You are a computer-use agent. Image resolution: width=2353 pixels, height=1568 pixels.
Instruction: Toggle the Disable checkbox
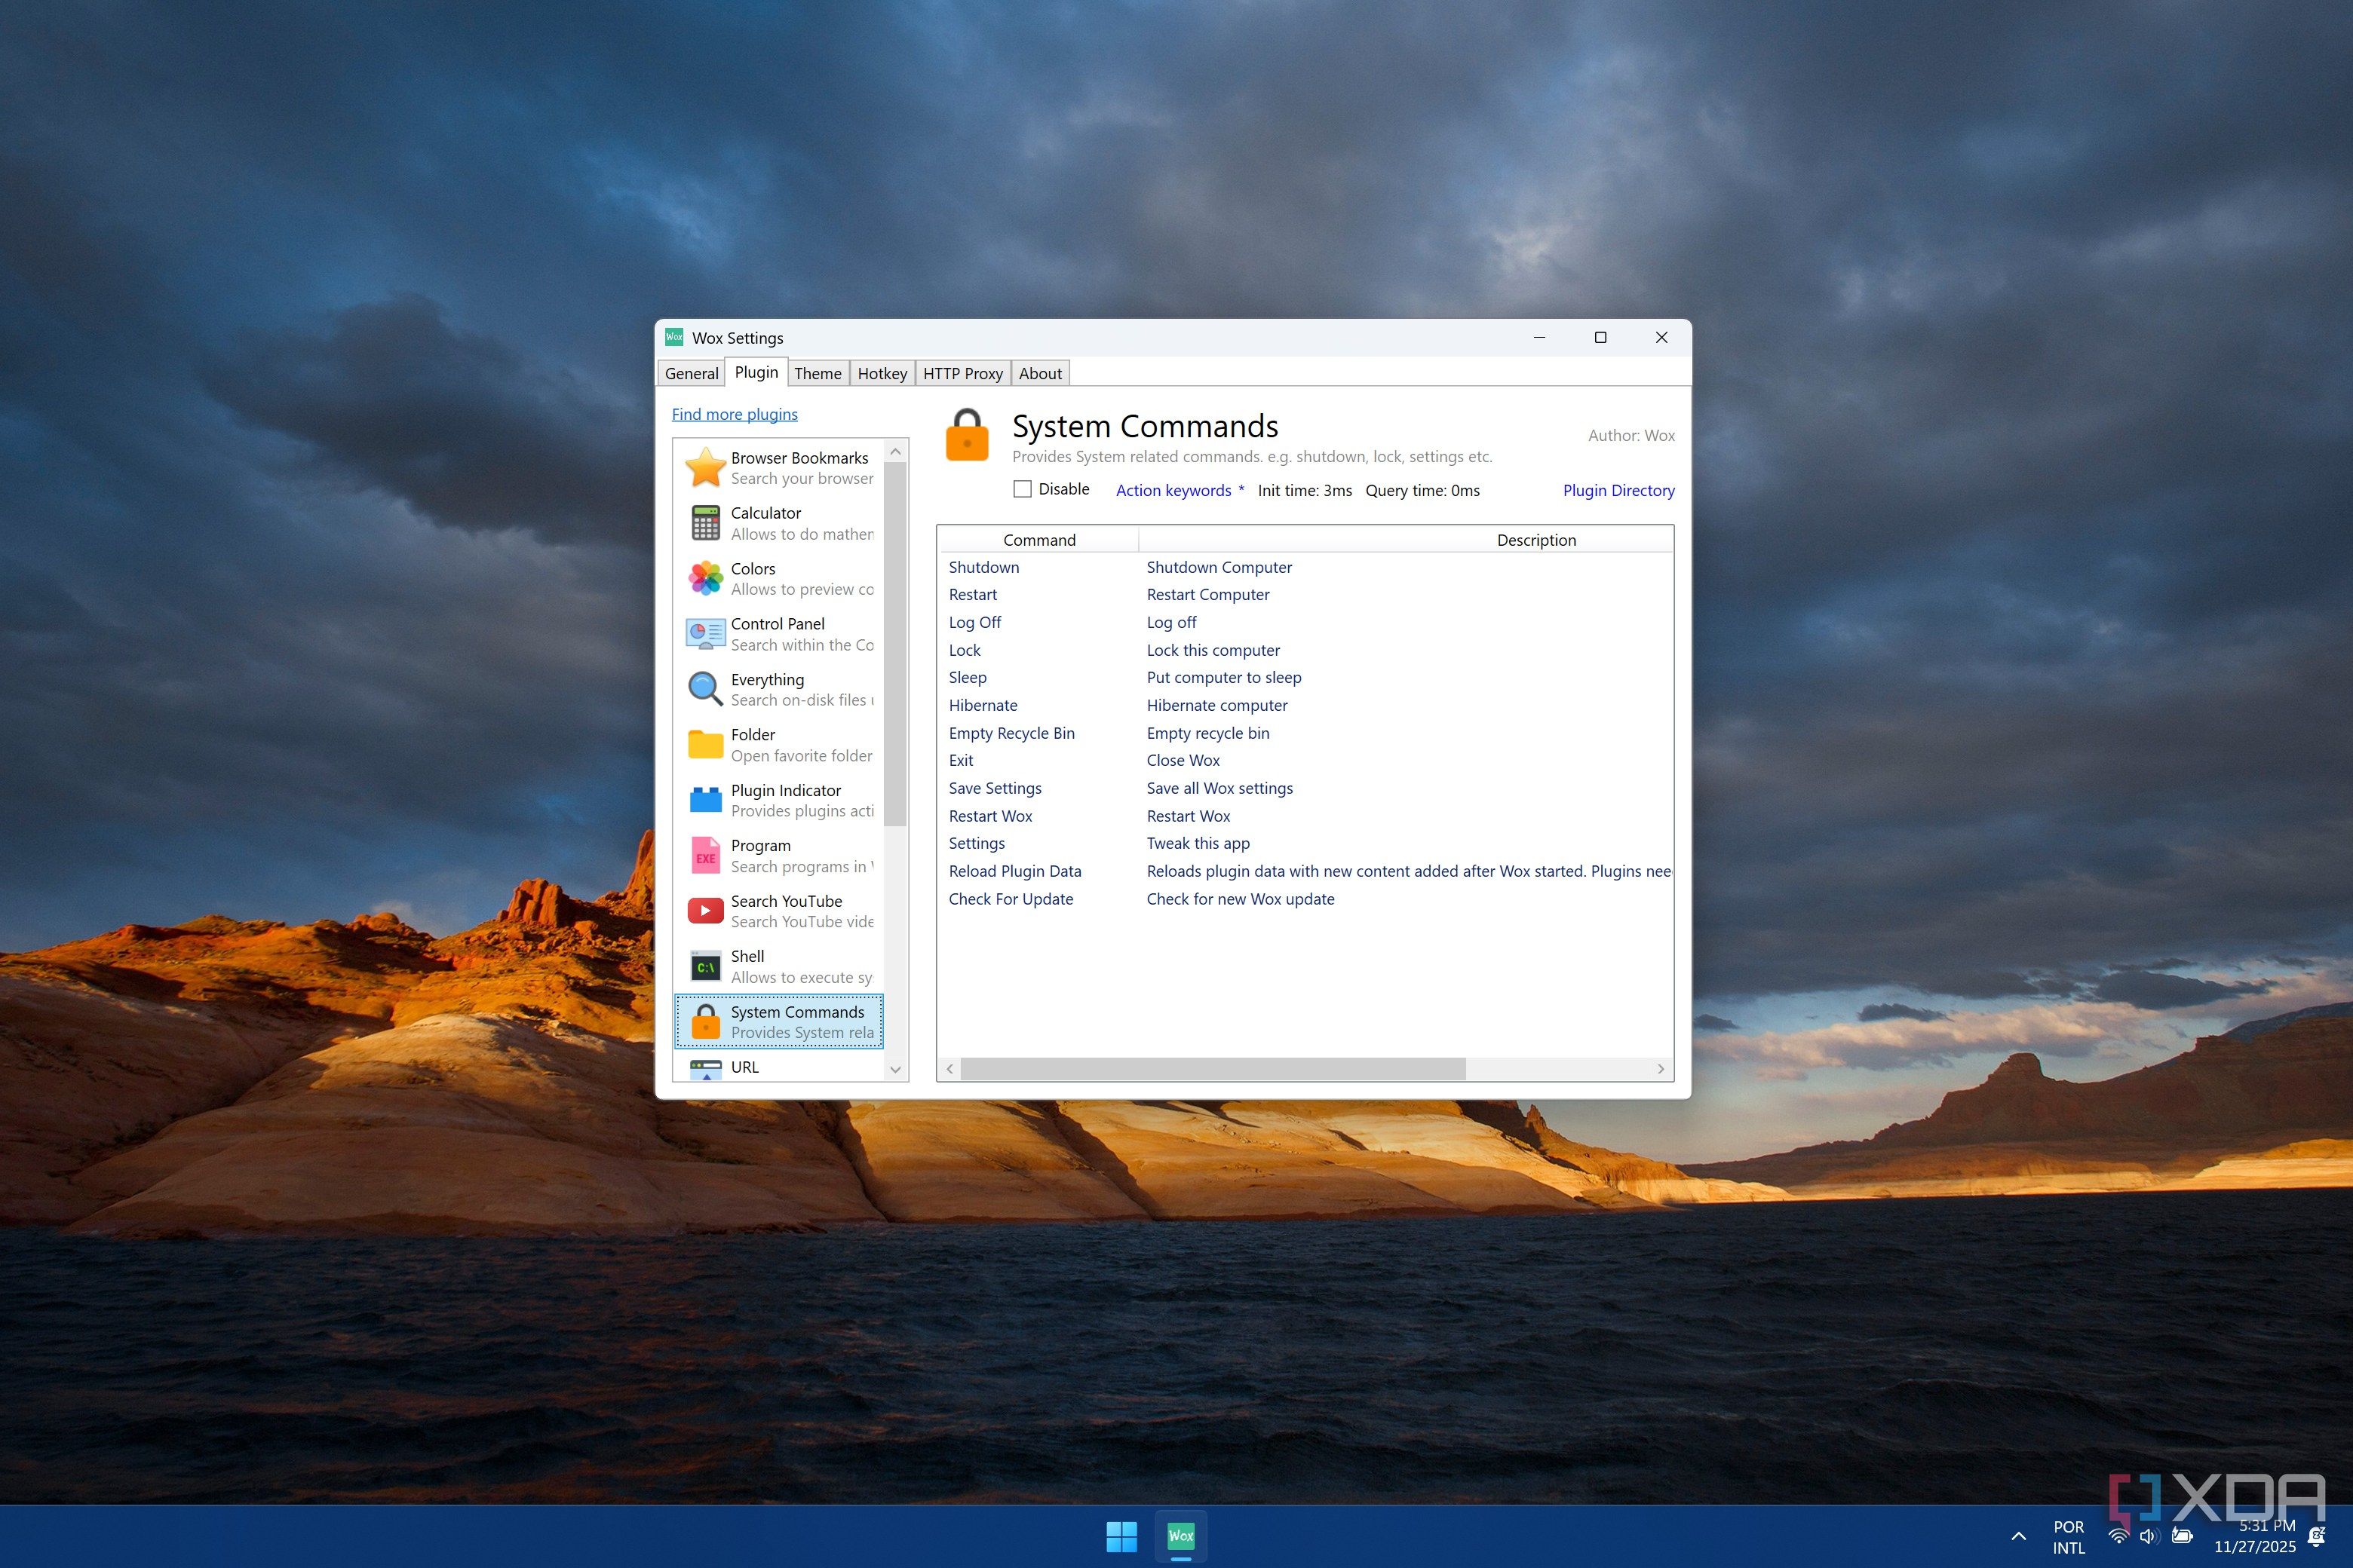point(1021,489)
